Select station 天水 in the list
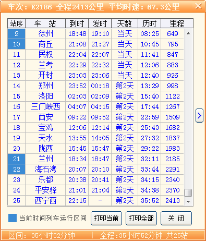The image size is (206, 241). tap(45, 138)
